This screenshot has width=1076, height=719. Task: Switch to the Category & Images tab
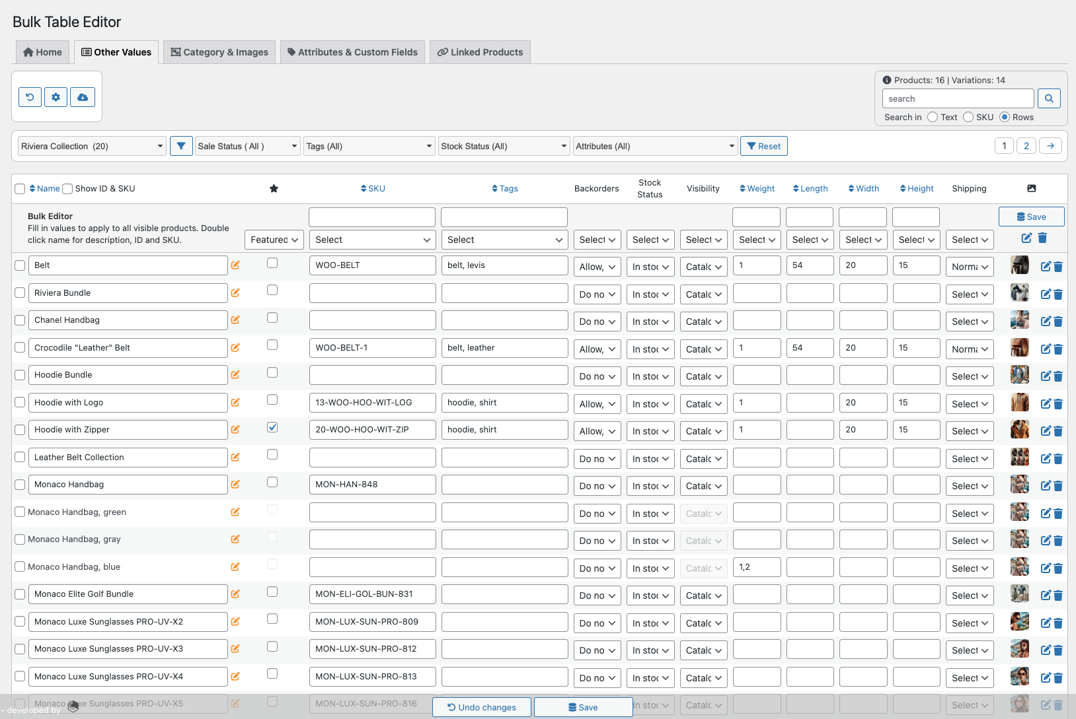[x=219, y=51]
